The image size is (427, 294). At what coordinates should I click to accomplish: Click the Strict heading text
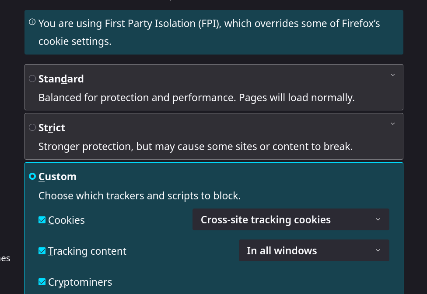pyautogui.click(x=52, y=127)
